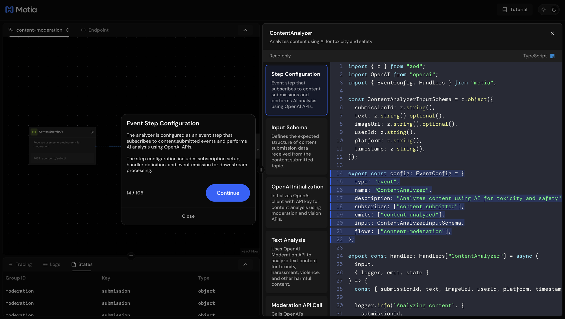Collapse the flow panel chevron
This screenshot has width=565, height=319.
(x=245, y=30)
